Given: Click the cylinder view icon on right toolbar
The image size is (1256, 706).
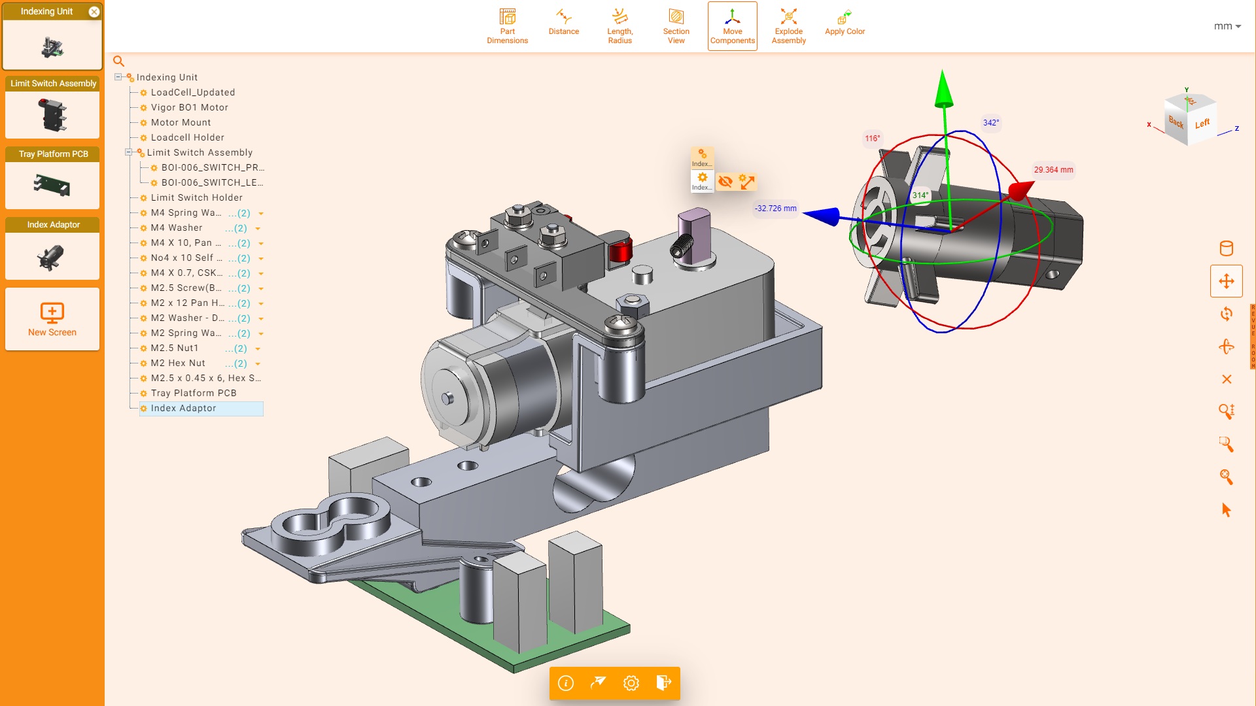Looking at the screenshot, I should tap(1227, 248).
